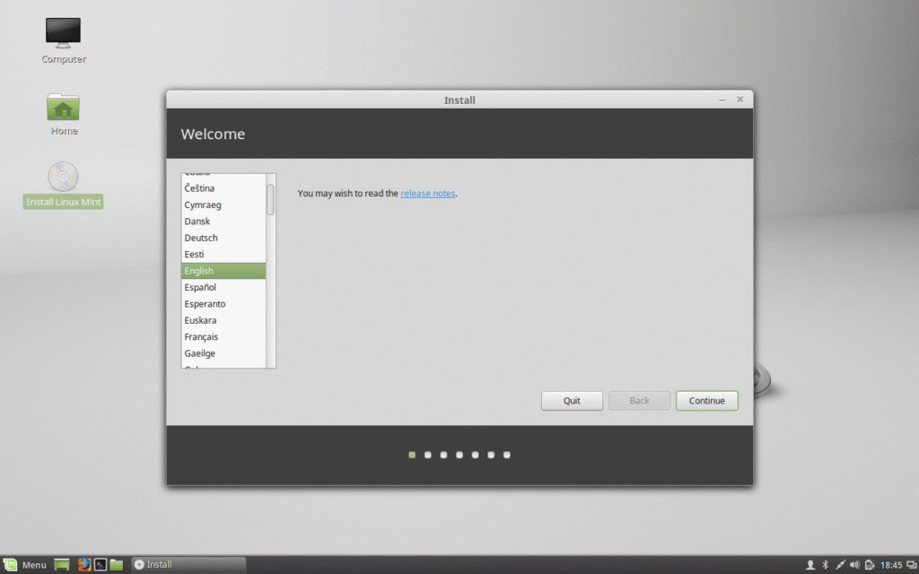Screen dimensions: 919x574
Task: Choose Français from the language list
Action: 201,336
